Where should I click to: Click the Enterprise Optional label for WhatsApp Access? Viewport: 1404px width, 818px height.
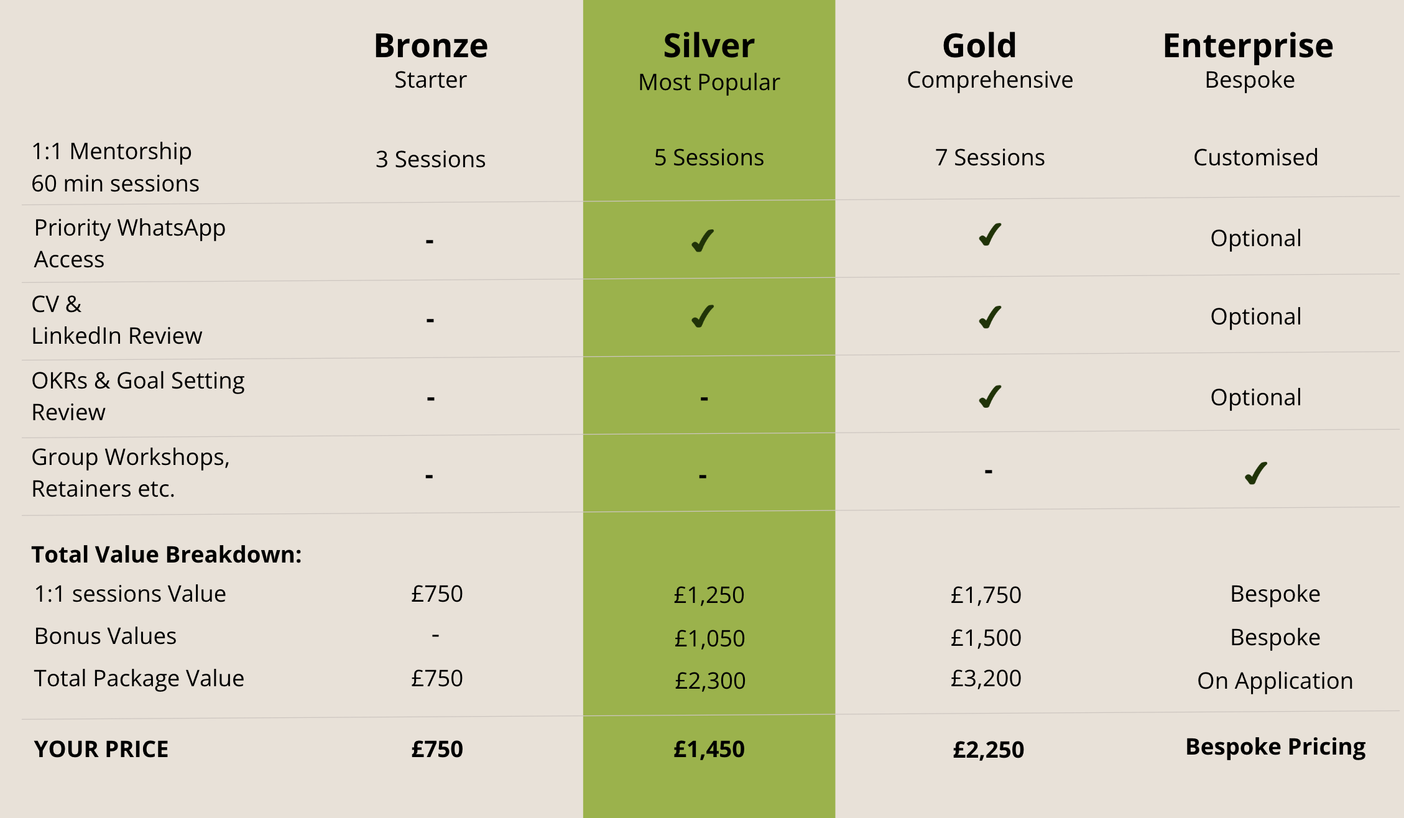(x=1255, y=238)
